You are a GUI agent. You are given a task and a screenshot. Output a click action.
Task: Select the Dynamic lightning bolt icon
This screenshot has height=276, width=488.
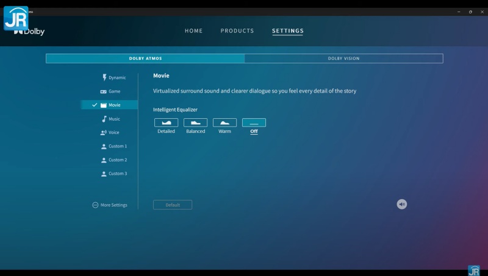(104, 77)
